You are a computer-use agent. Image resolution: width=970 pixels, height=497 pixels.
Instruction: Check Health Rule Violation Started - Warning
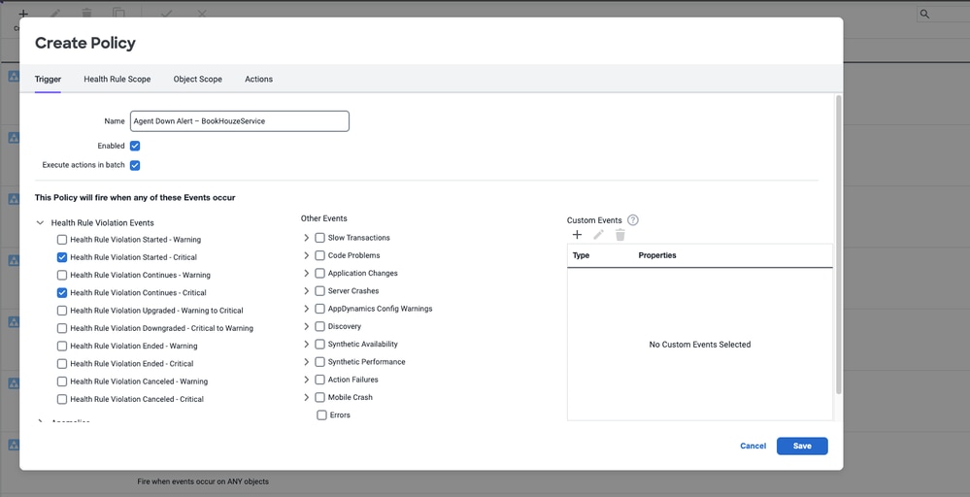pos(62,239)
